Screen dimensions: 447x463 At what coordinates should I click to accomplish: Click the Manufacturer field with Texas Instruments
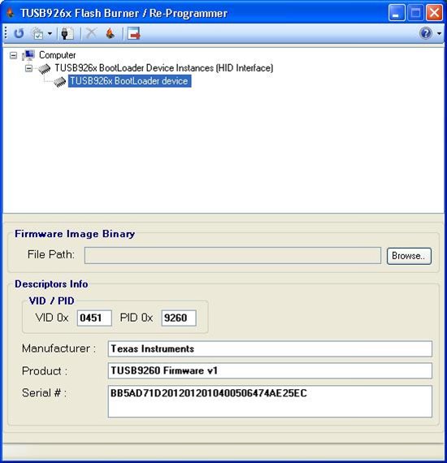coord(270,348)
